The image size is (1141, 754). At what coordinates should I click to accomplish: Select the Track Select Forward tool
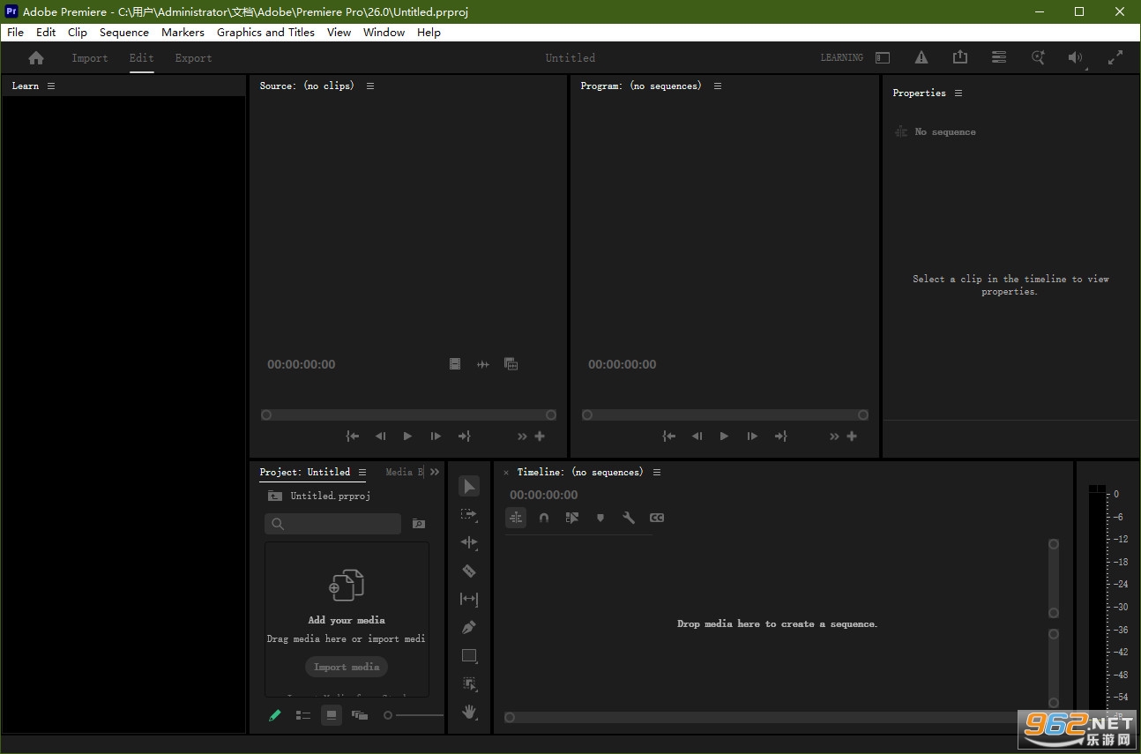(469, 515)
